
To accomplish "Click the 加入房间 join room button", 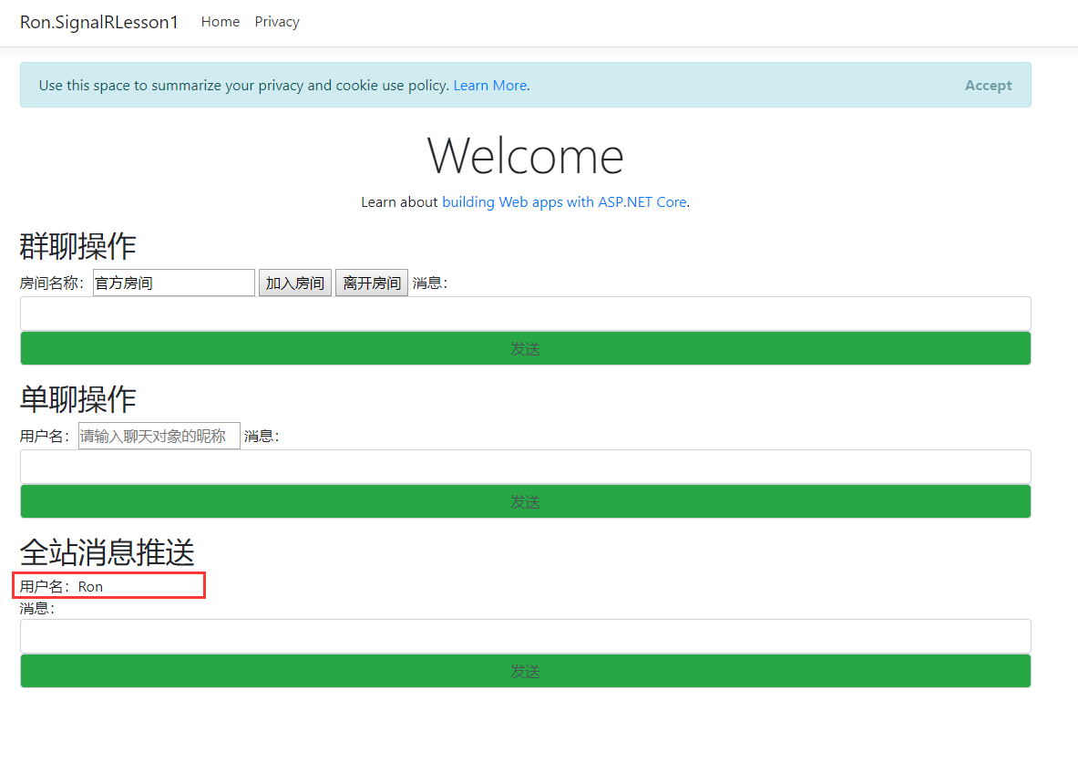I will click(295, 283).
